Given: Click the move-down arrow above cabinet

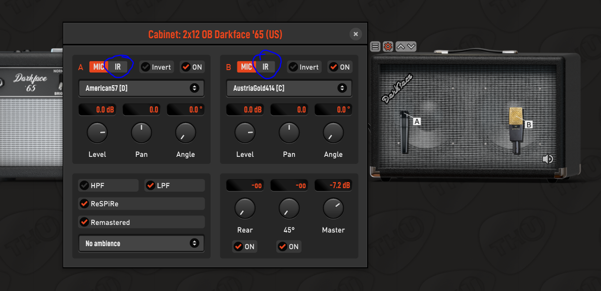Looking at the screenshot, I should (411, 47).
